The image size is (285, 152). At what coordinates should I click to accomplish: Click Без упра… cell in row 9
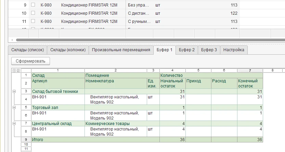point(138,5)
